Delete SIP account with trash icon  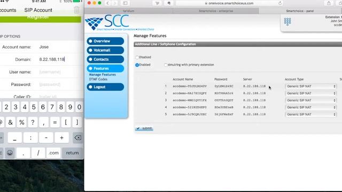point(76,10)
